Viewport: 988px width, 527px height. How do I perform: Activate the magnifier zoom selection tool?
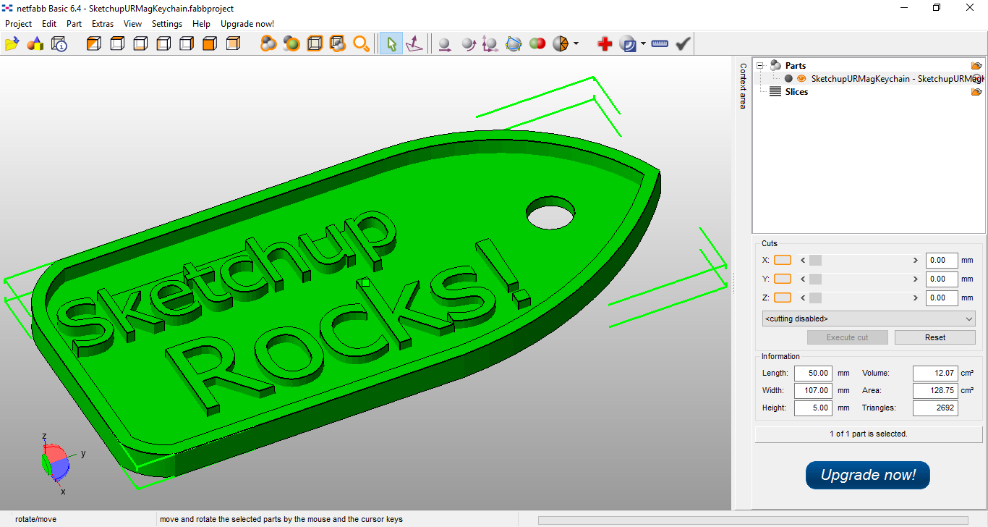361,44
